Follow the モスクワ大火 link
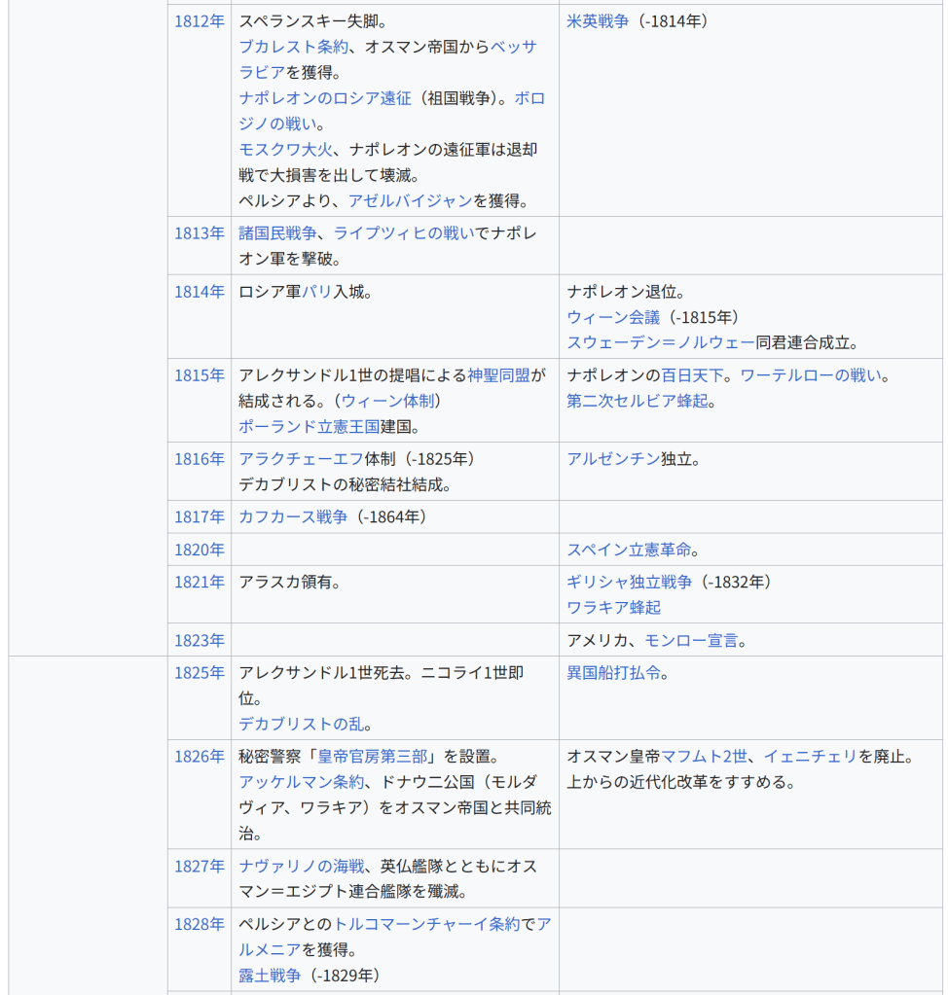 tap(285, 150)
